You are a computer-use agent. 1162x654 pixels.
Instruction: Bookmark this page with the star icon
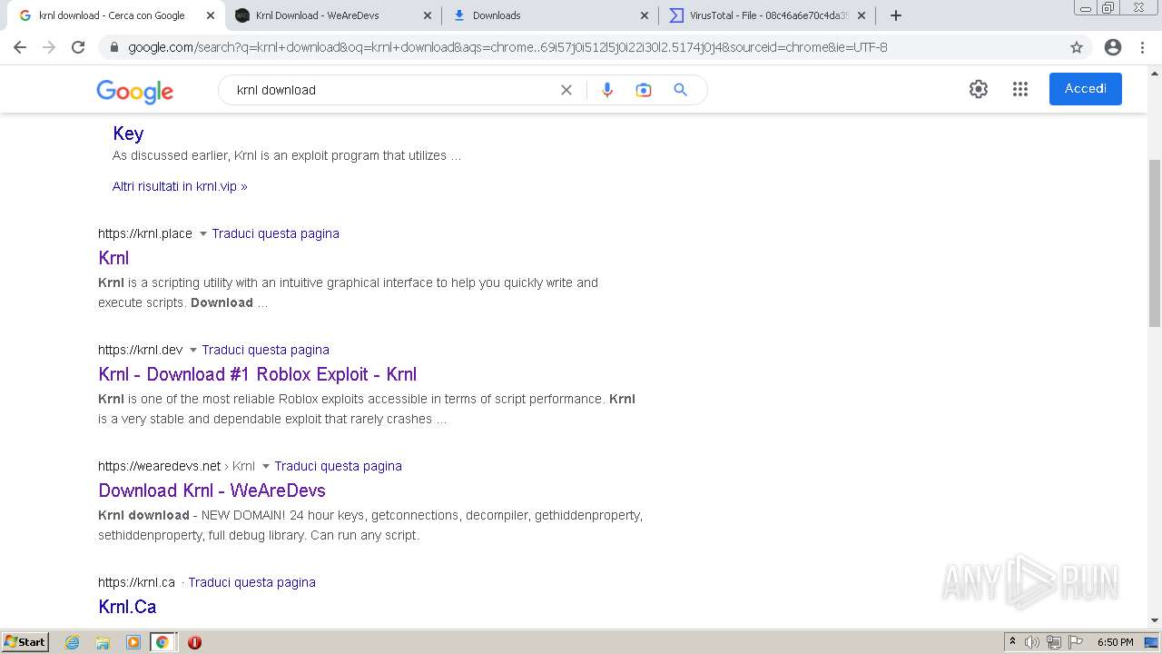pos(1077,47)
